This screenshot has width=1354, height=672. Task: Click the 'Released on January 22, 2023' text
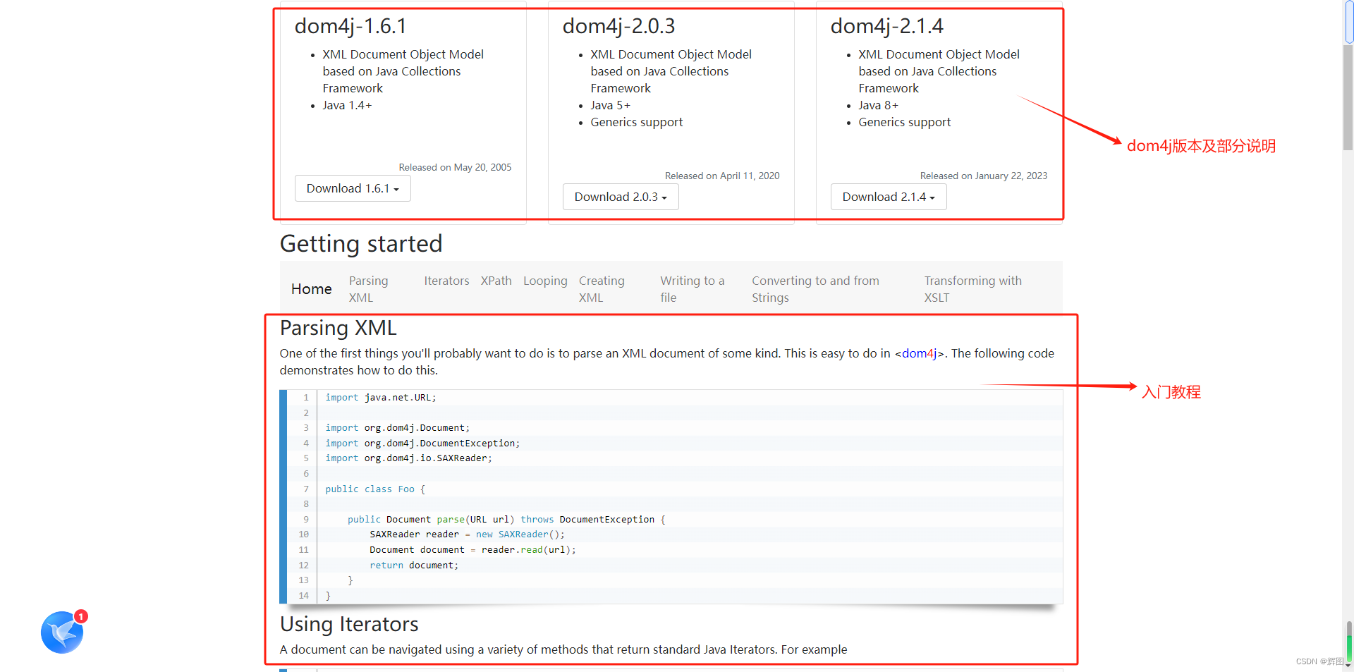(984, 176)
